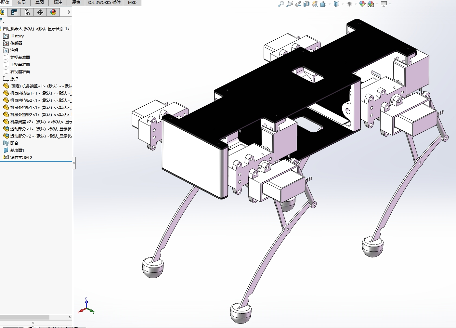Select the Zoom to Area tool
The height and width of the screenshot is (328, 456).
pos(289,4)
